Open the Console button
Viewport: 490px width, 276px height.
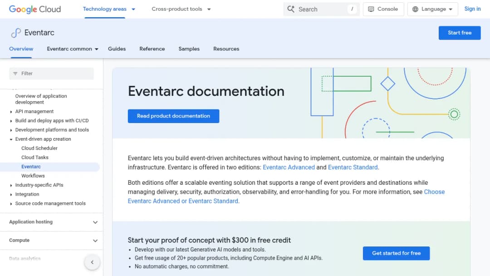(x=383, y=9)
